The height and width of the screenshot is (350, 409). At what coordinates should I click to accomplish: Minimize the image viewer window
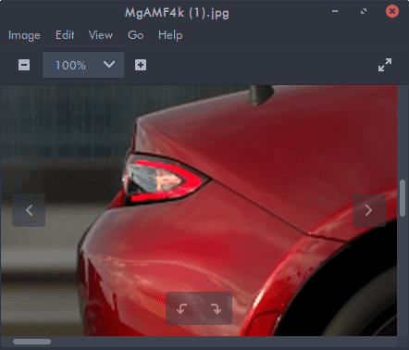[335, 11]
